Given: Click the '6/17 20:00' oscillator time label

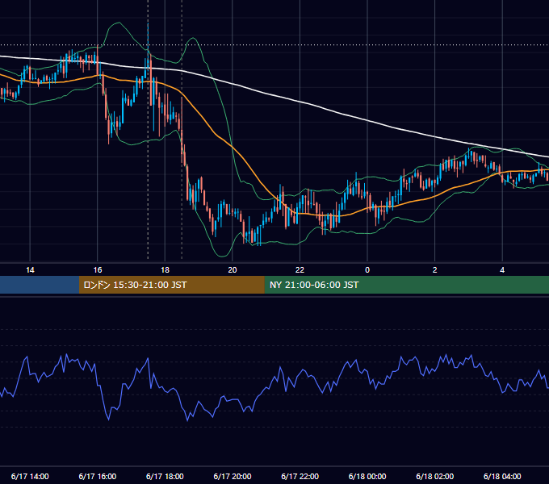Looking at the screenshot, I should 233,476.
